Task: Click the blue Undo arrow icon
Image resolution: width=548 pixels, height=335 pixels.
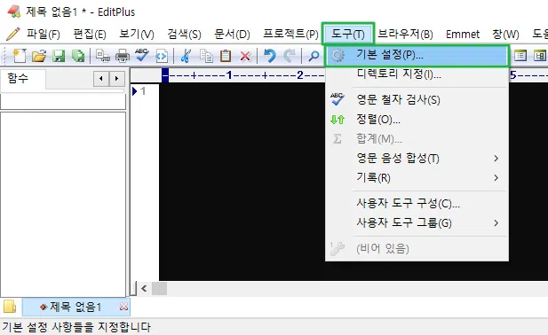Action: (269, 56)
